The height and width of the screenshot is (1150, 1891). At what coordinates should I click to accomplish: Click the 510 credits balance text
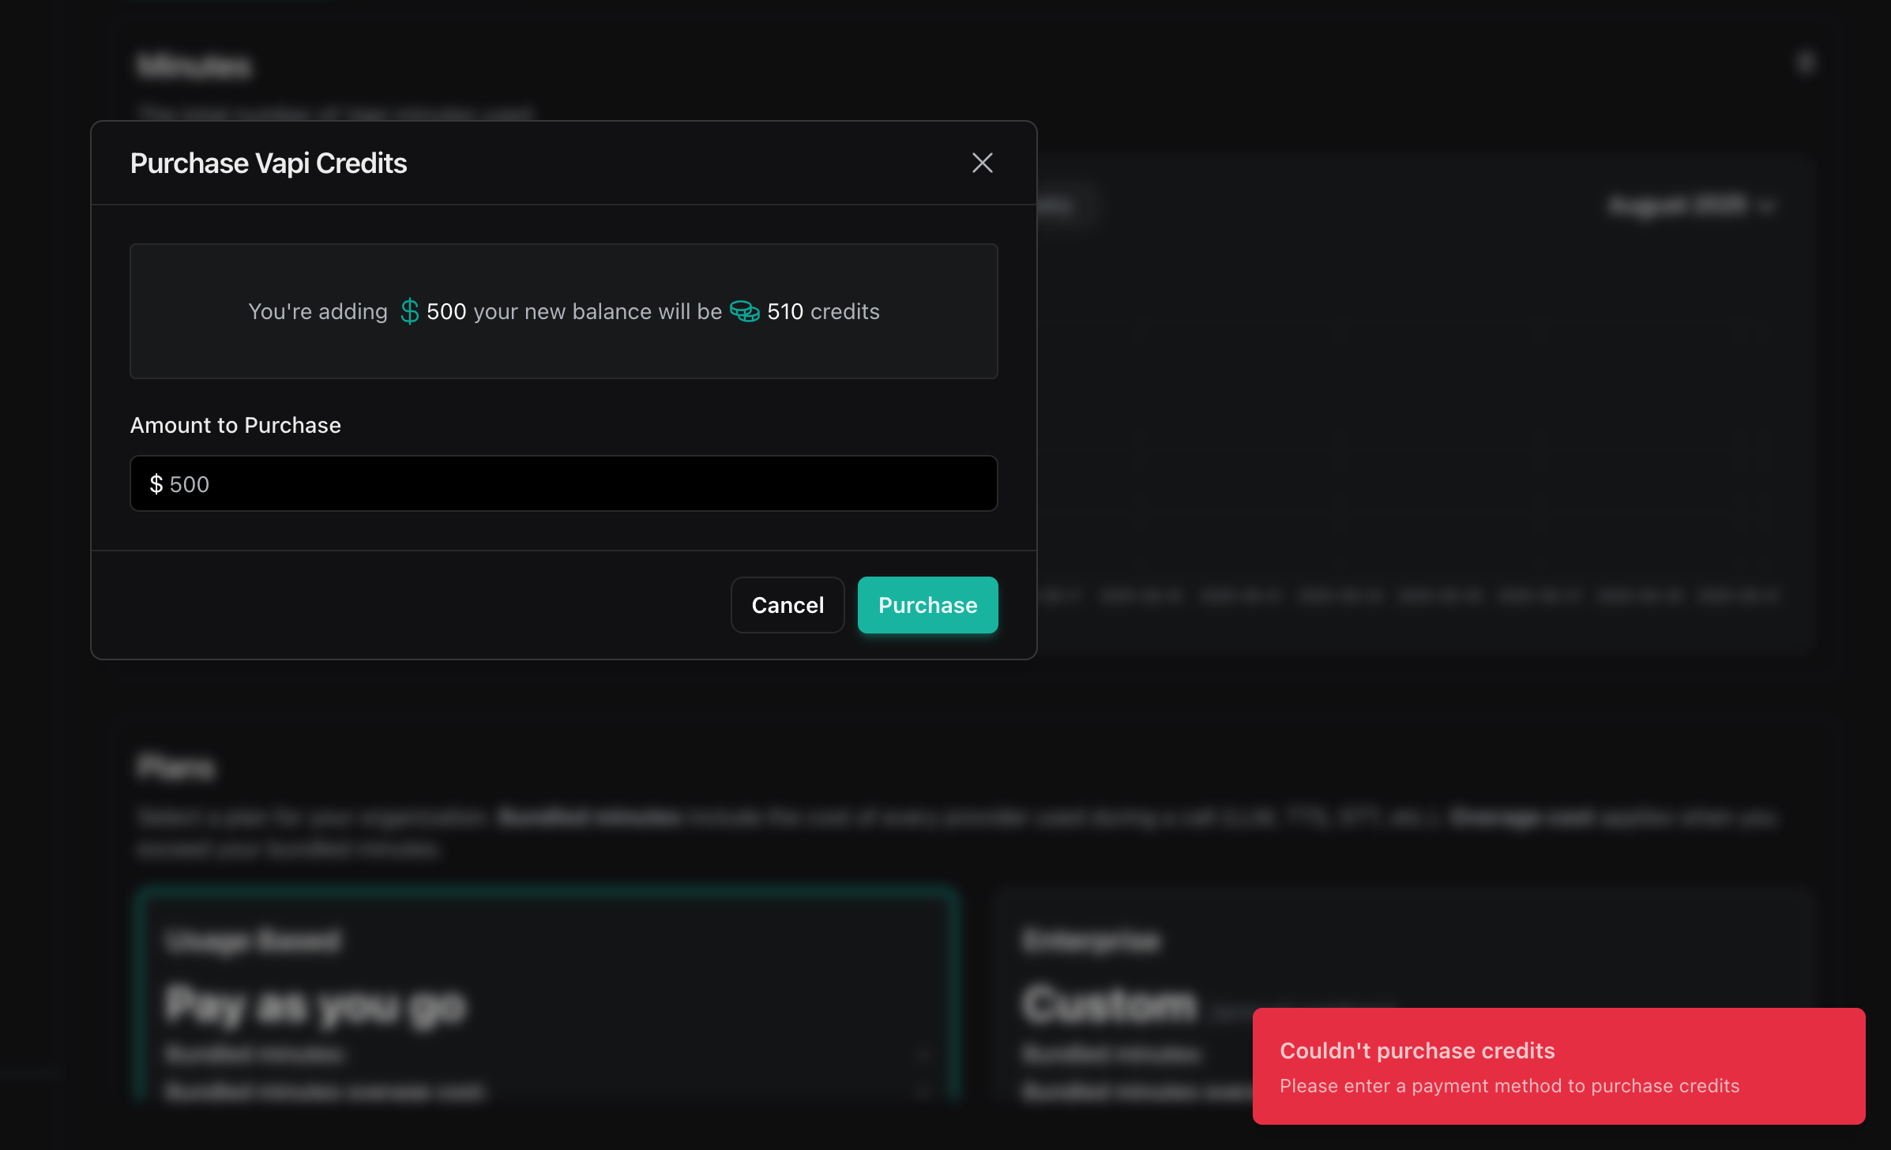click(x=823, y=311)
